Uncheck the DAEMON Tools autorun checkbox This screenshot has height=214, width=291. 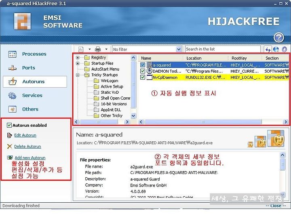[143, 71]
